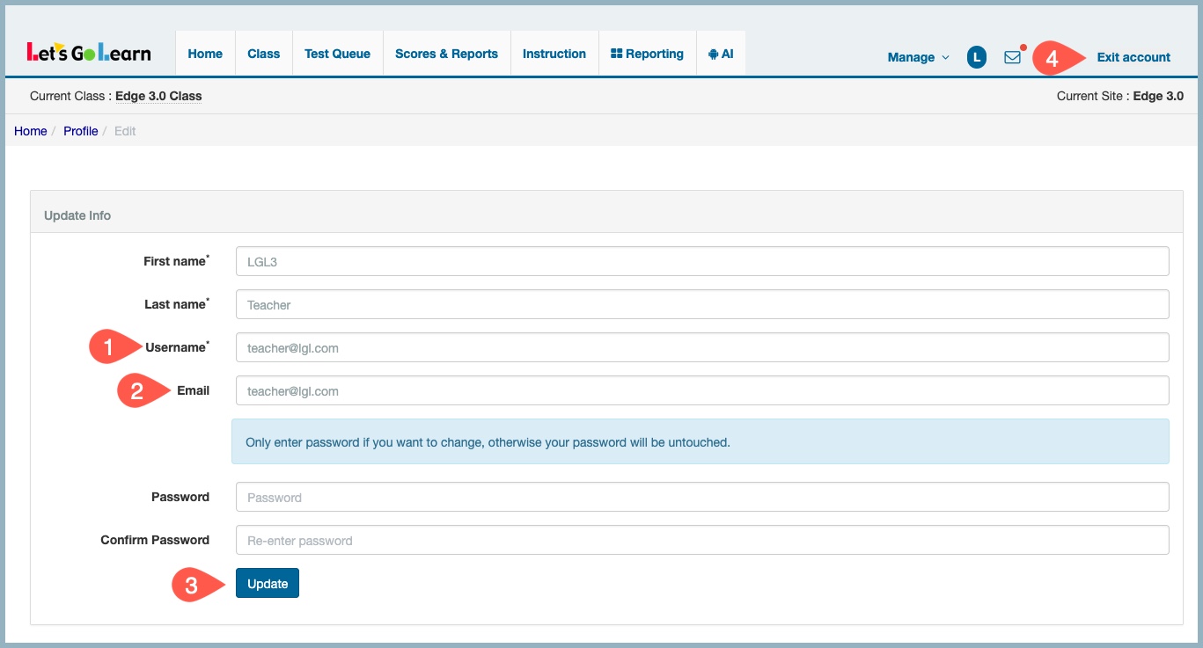
Task: Click the Exit account link
Action: pyautogui.click(x=1133, y=57)
